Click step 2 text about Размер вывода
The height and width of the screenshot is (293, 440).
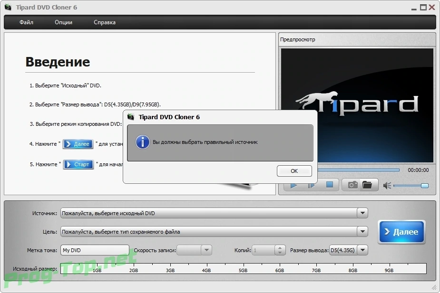pyautogui.click(x=95, y=104)
